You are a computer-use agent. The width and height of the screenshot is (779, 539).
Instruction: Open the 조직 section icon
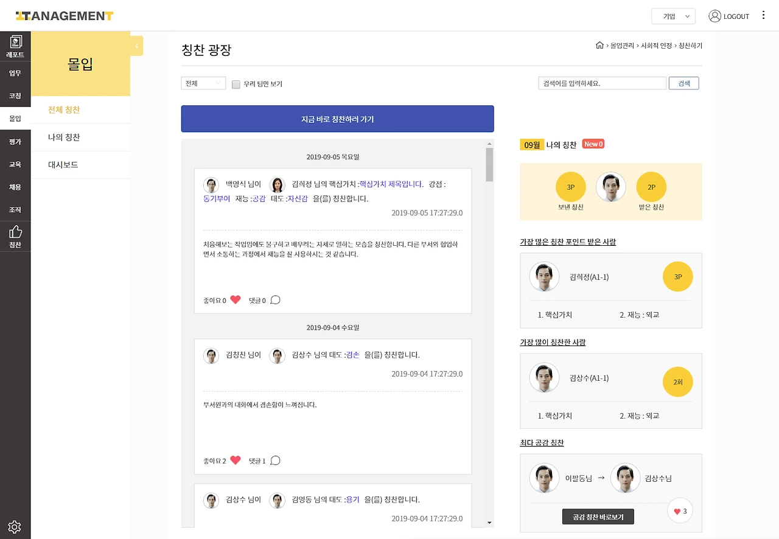pos(15,209)
